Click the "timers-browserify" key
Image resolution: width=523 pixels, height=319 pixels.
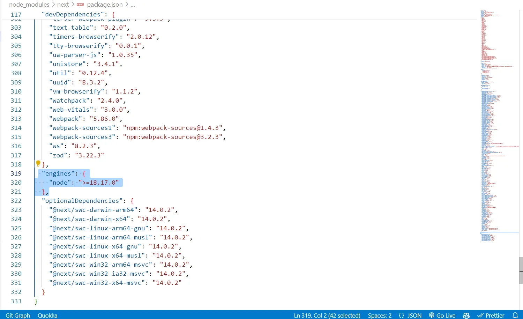pos(84,37)
